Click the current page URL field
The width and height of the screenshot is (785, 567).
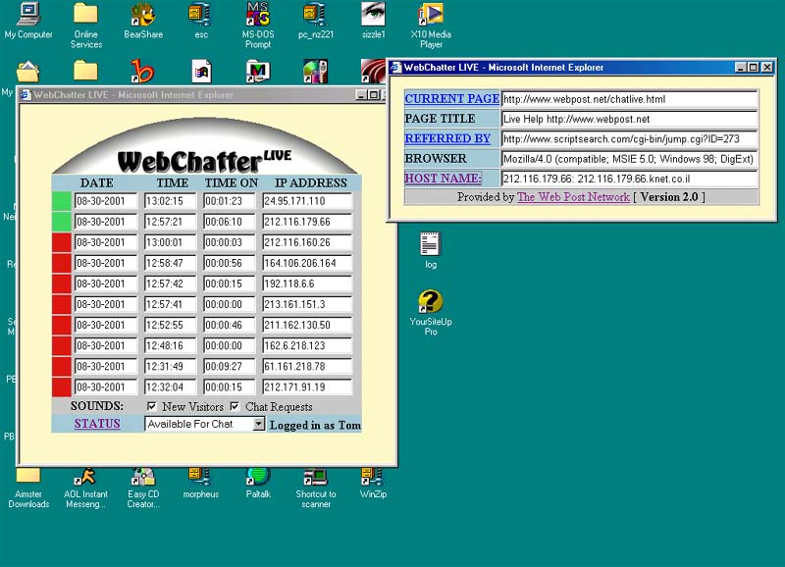coord(629,99)
